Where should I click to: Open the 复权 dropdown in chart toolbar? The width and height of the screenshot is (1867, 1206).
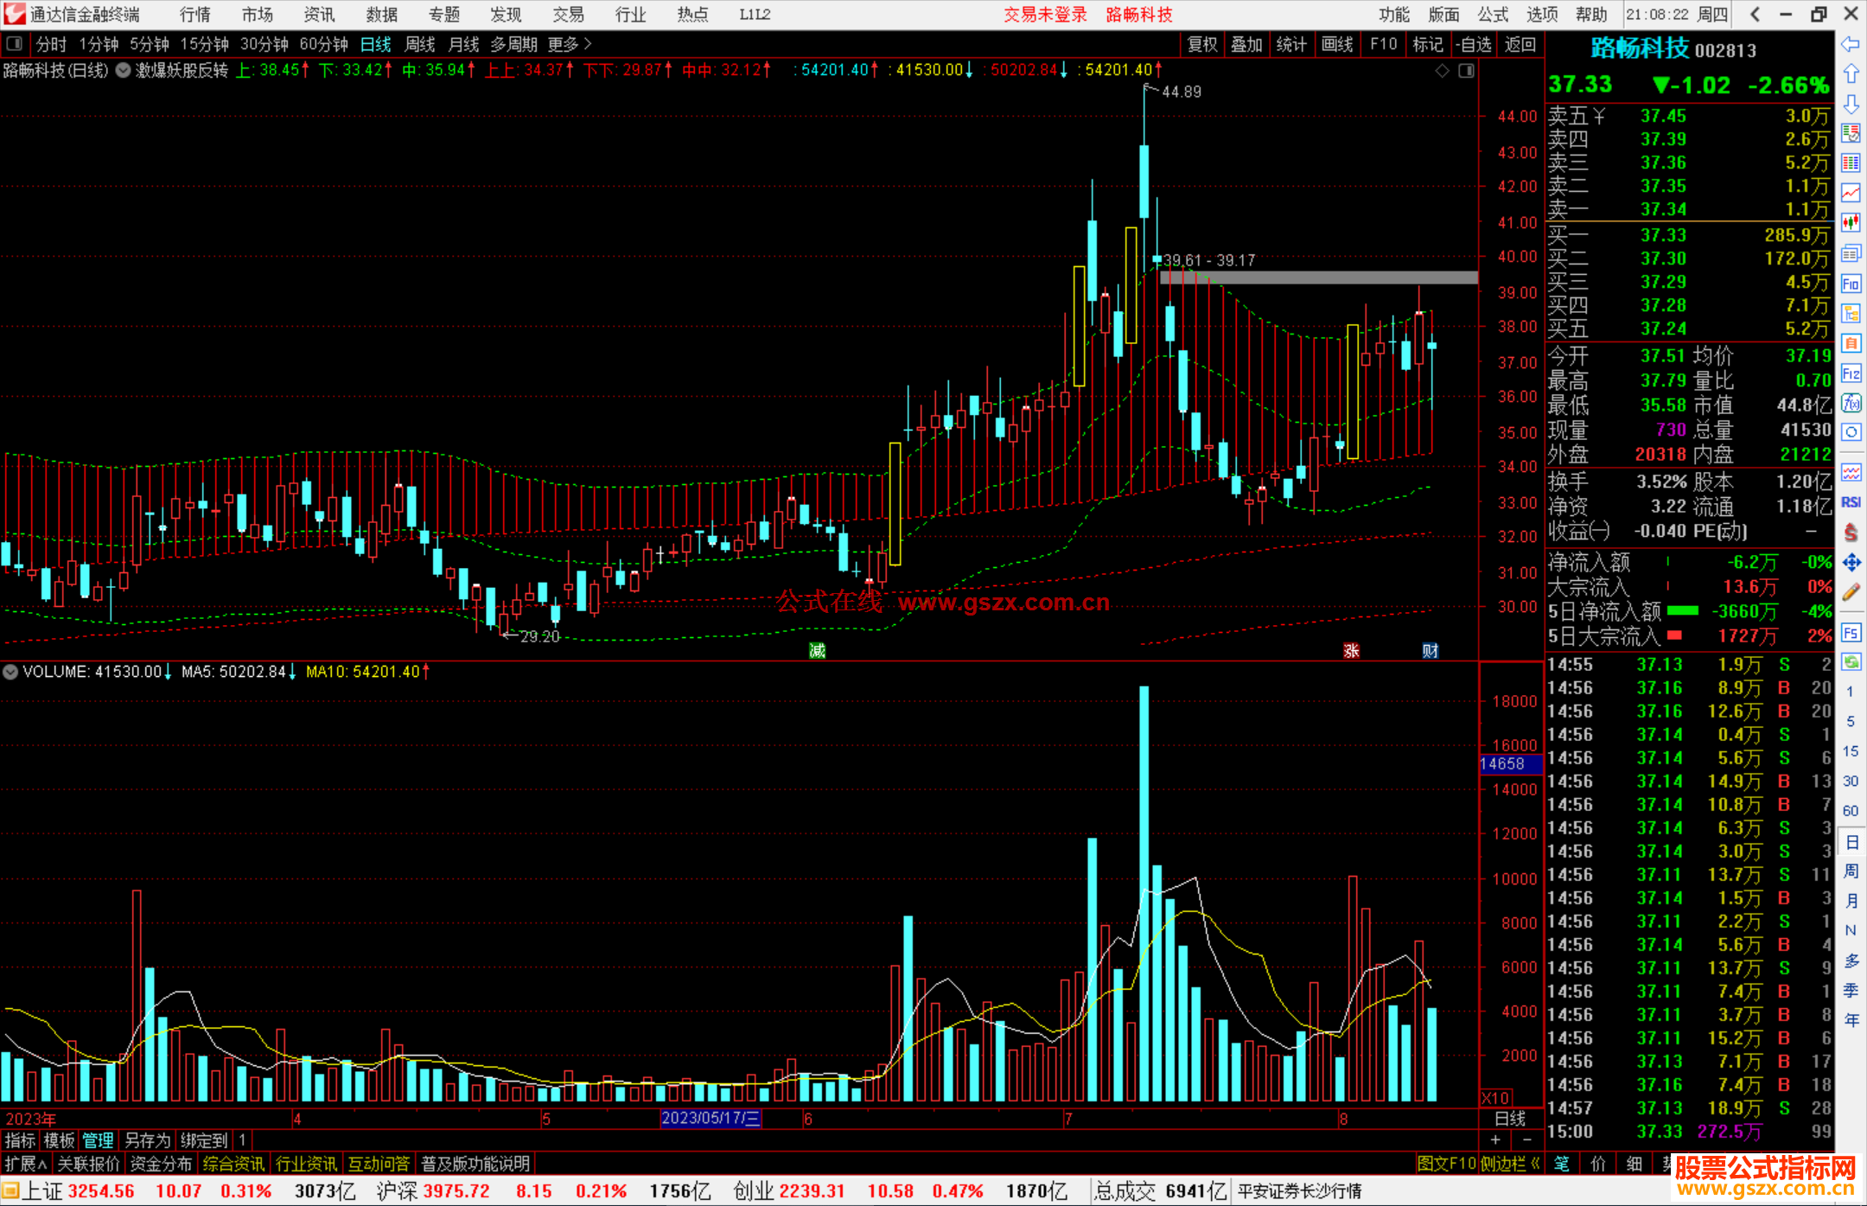tap(1201, 44)
